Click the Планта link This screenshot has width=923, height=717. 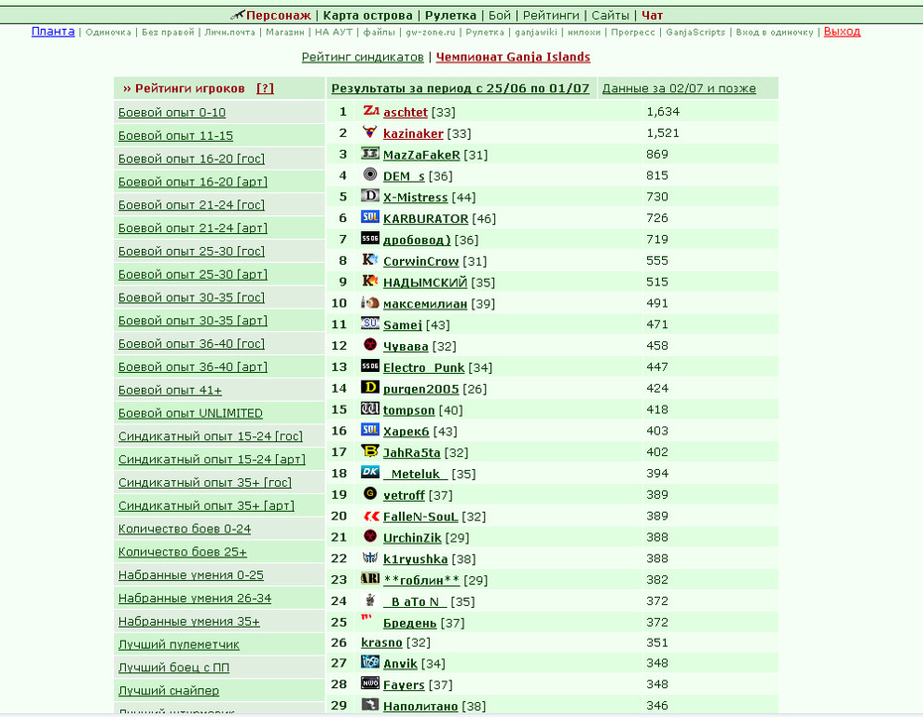[53, 31]
